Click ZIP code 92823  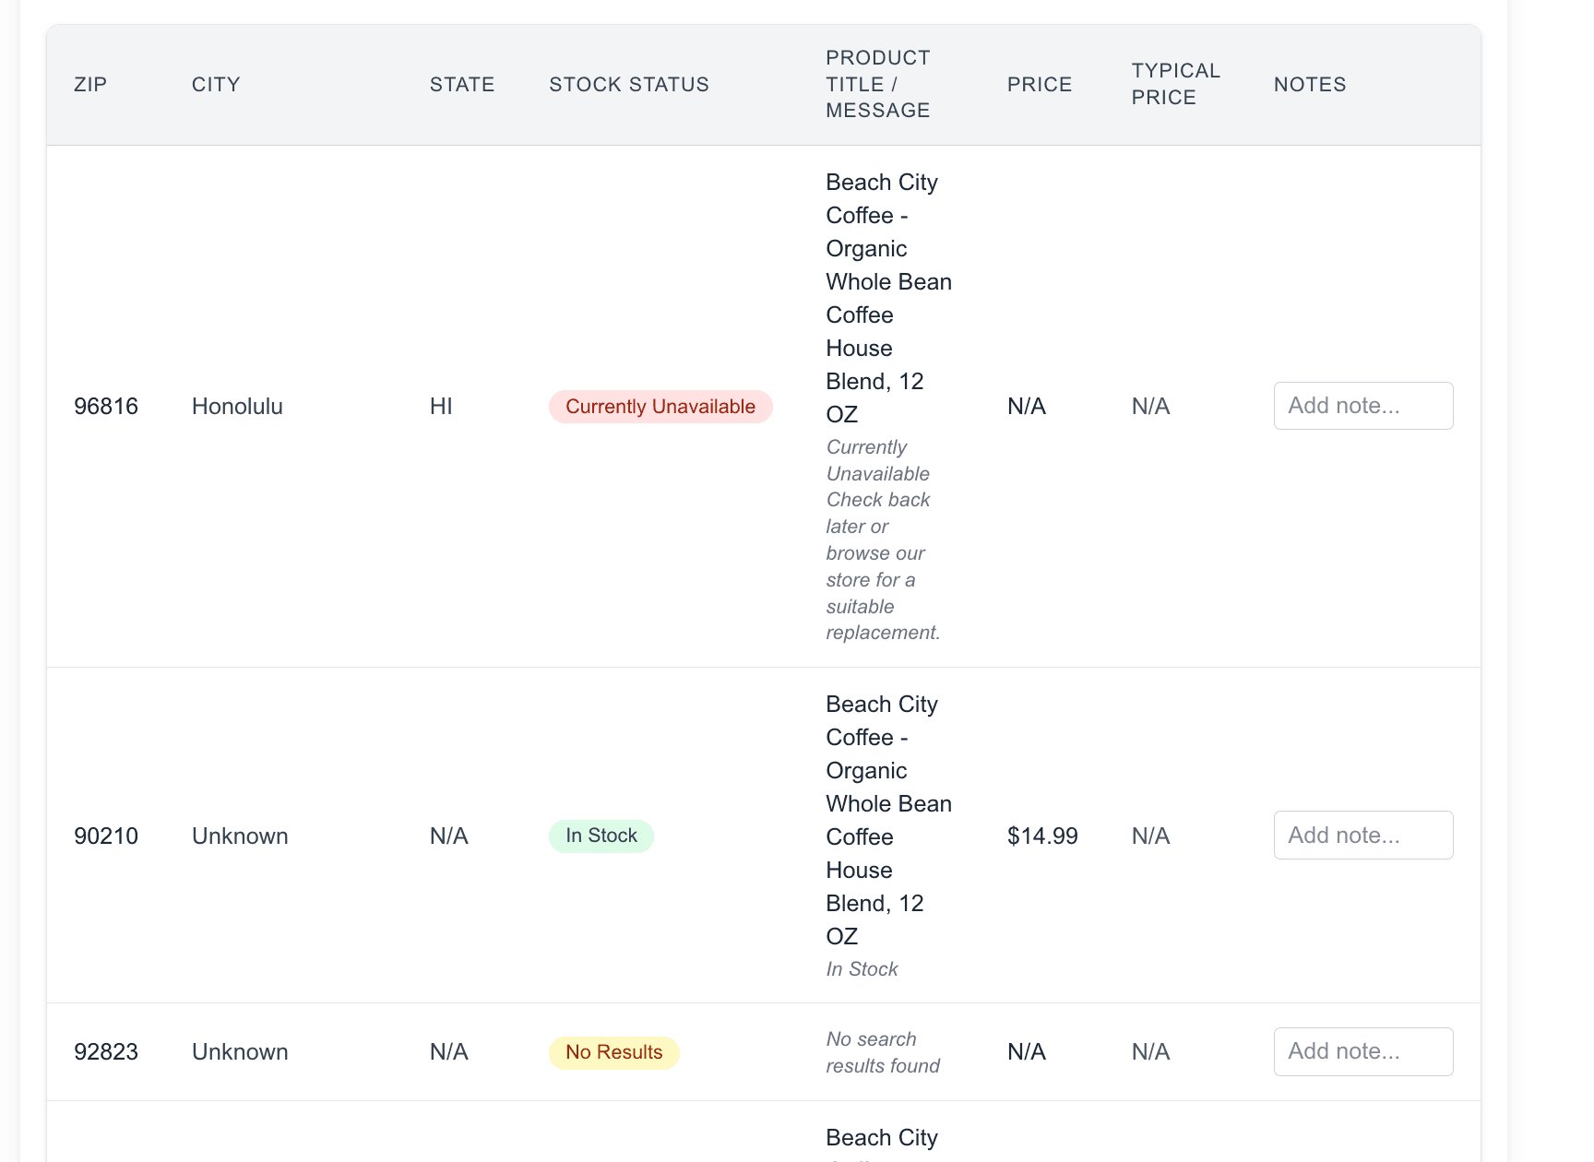point(106,1052)
